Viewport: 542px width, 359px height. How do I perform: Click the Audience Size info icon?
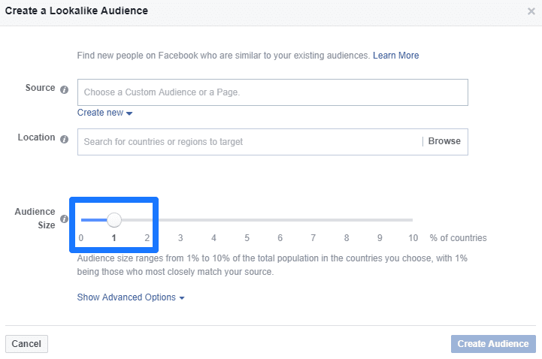coord(65,219)
